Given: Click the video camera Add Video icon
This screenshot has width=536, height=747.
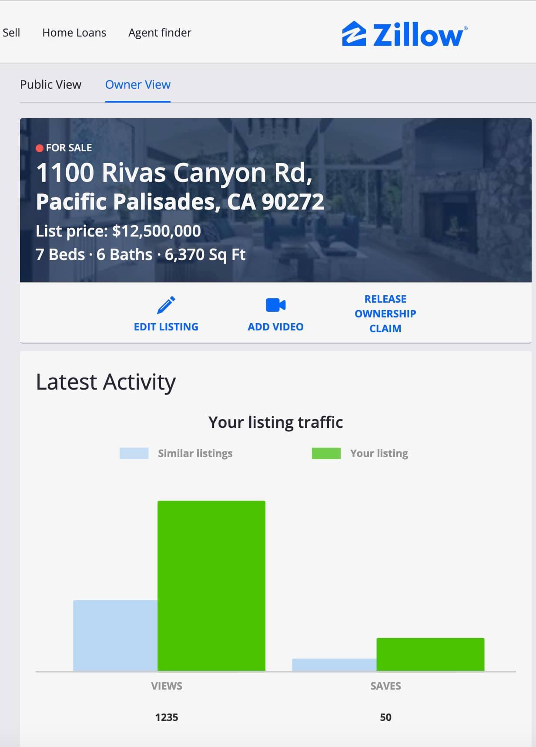Looking at the screenshot, I should tap(275, 305).
